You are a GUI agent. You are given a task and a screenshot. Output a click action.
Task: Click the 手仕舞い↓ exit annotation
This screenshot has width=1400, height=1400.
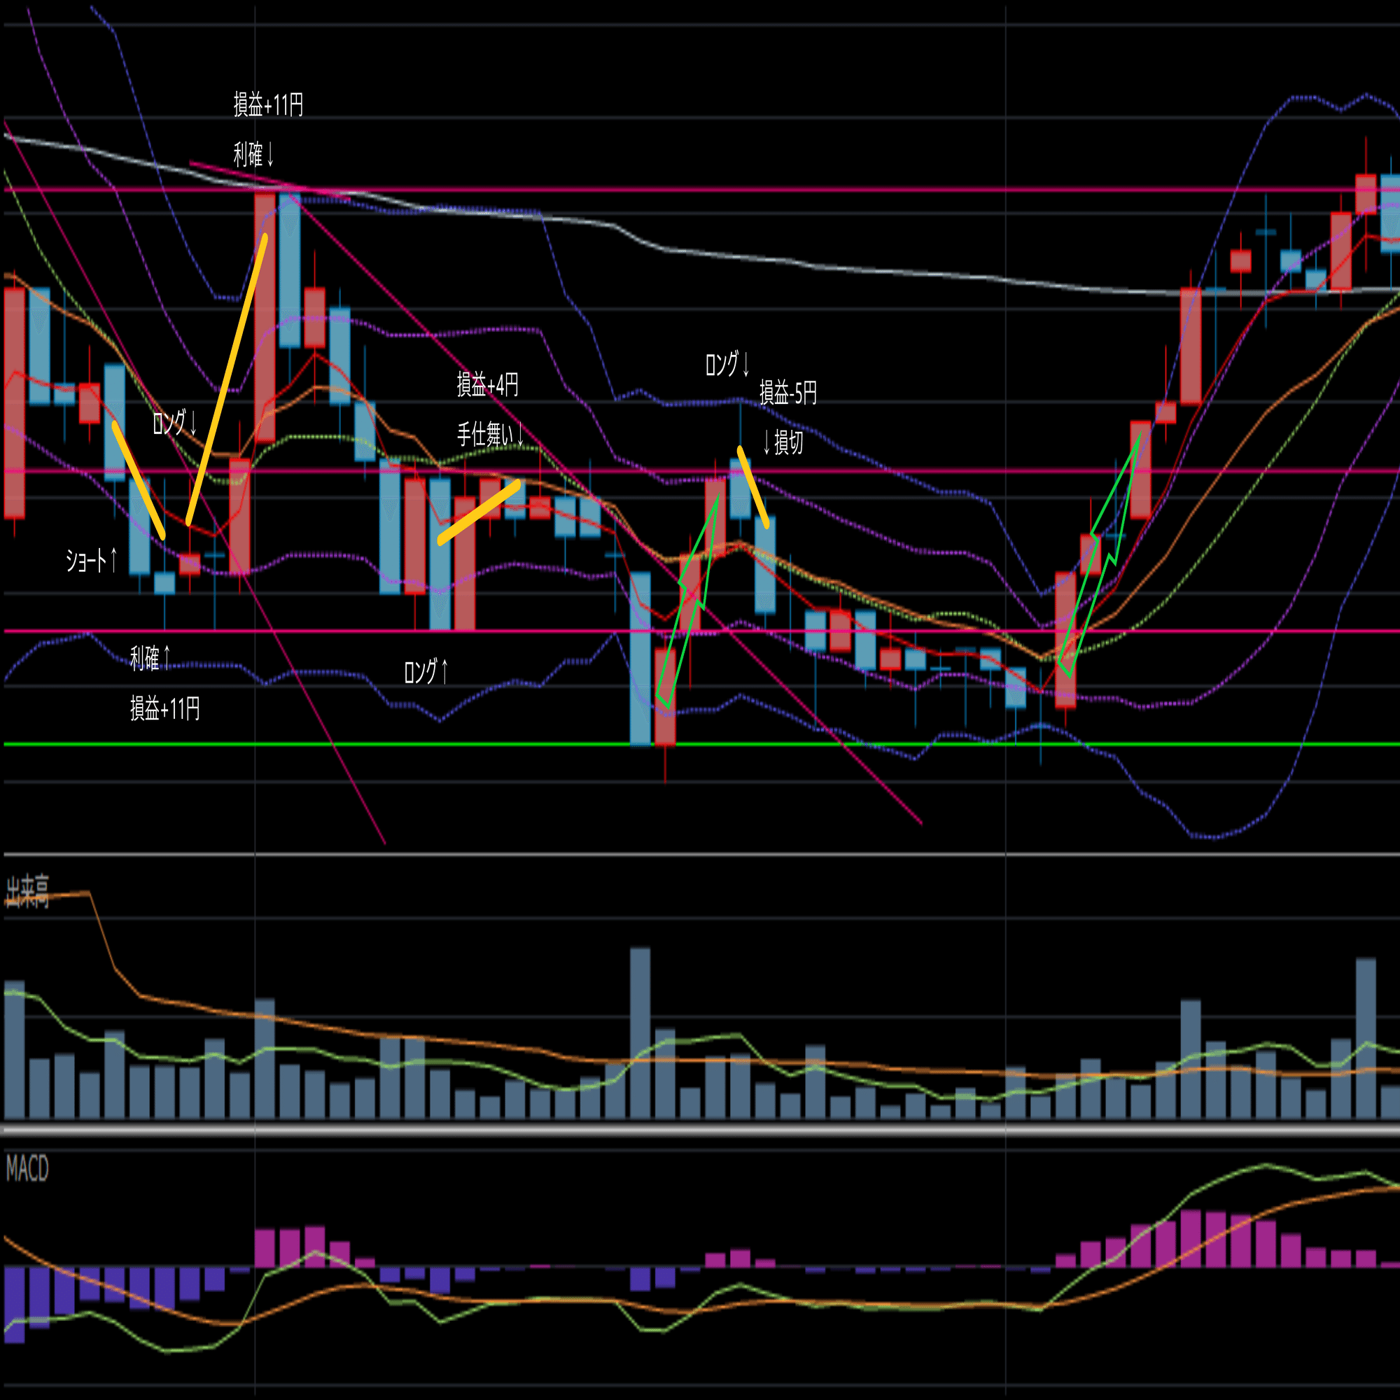pos(490,434)
